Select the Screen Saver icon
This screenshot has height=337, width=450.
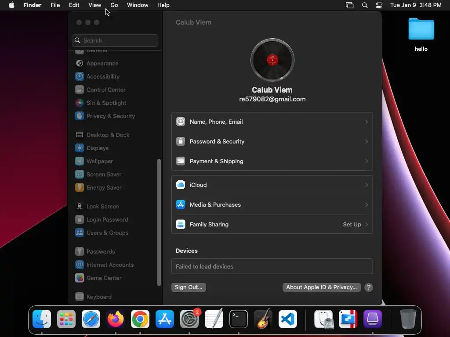pyautogui.click(x=80, y=175)
